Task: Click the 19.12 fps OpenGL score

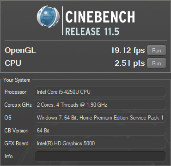Action: coord(128,51)
